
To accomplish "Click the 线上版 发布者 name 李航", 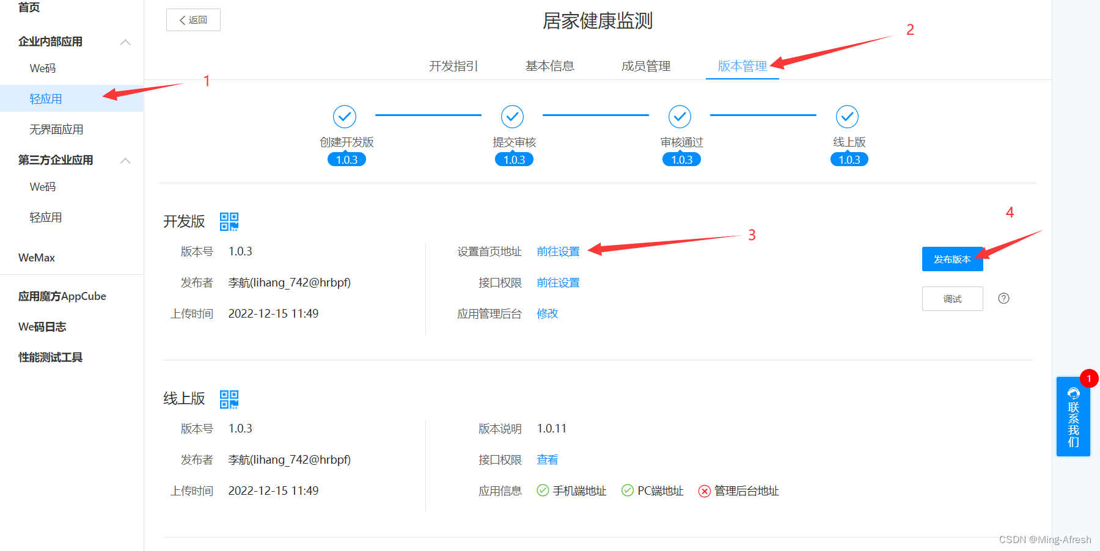I will [290, 459].
